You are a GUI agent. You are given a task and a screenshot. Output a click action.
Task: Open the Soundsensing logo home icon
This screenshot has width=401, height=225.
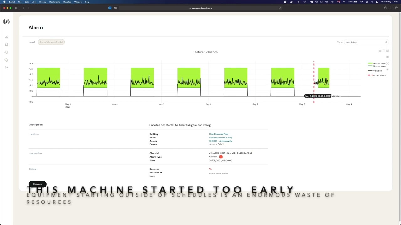6,22
